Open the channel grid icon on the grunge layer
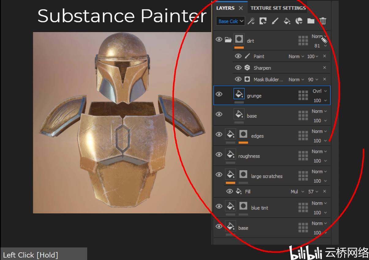This screenshot has width=369, height=260. coord(303,96)
